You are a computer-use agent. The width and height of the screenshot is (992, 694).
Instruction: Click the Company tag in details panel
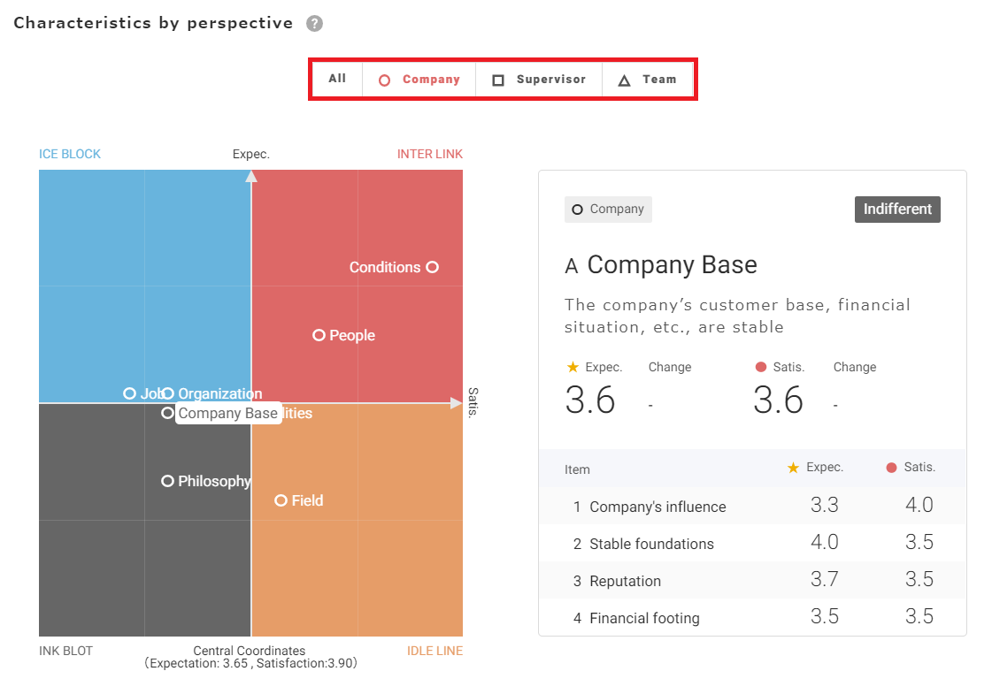[608, 210]
